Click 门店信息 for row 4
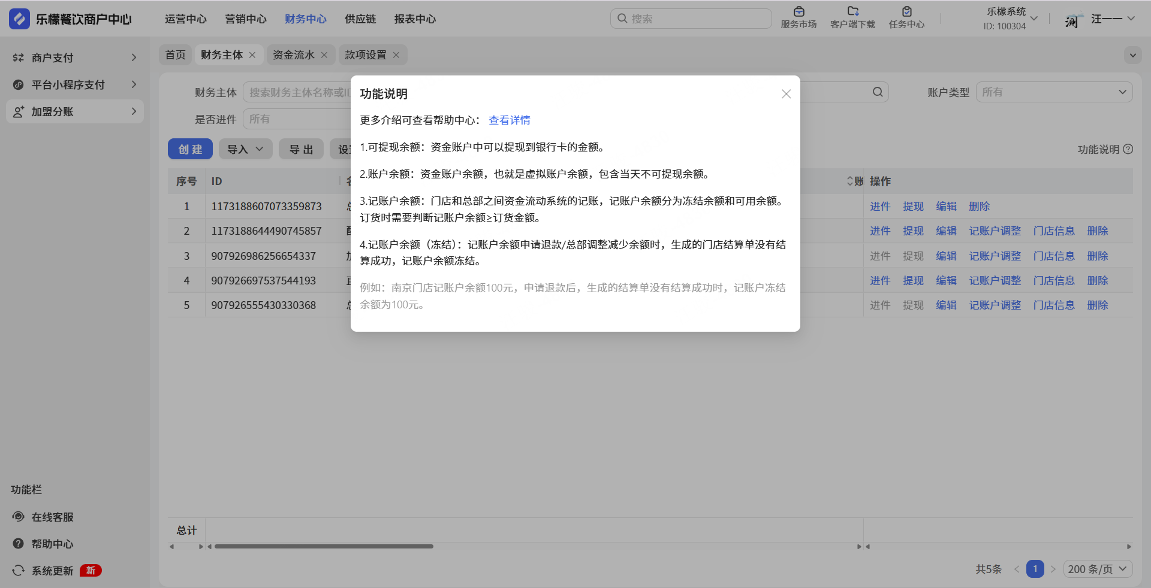1151x588 pixels. 1054,281
